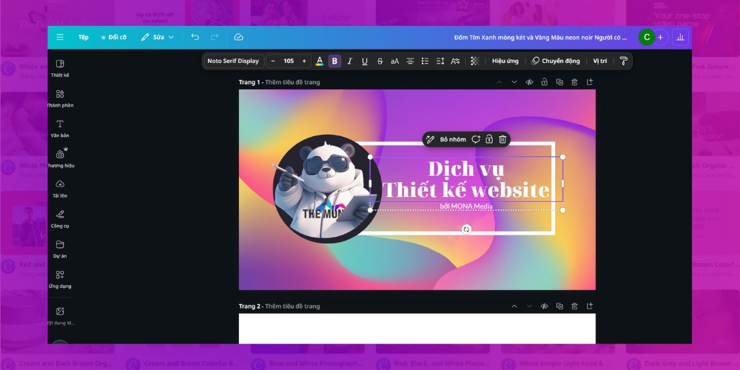Open the Văn bản text tab
The width and height of the screenshot is (740, 370).
point(60,129)
